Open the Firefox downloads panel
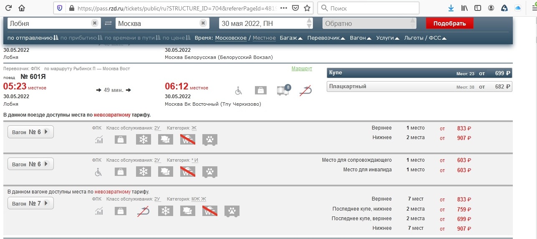 click(451, 8)
